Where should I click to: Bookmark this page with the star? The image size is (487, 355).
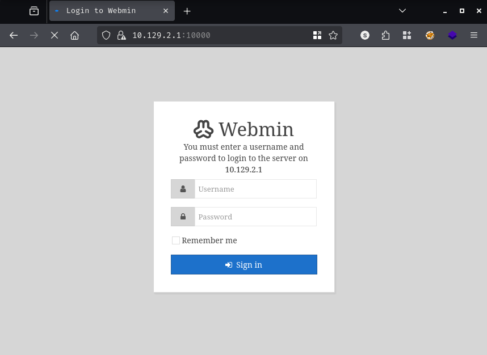(333, 35)
